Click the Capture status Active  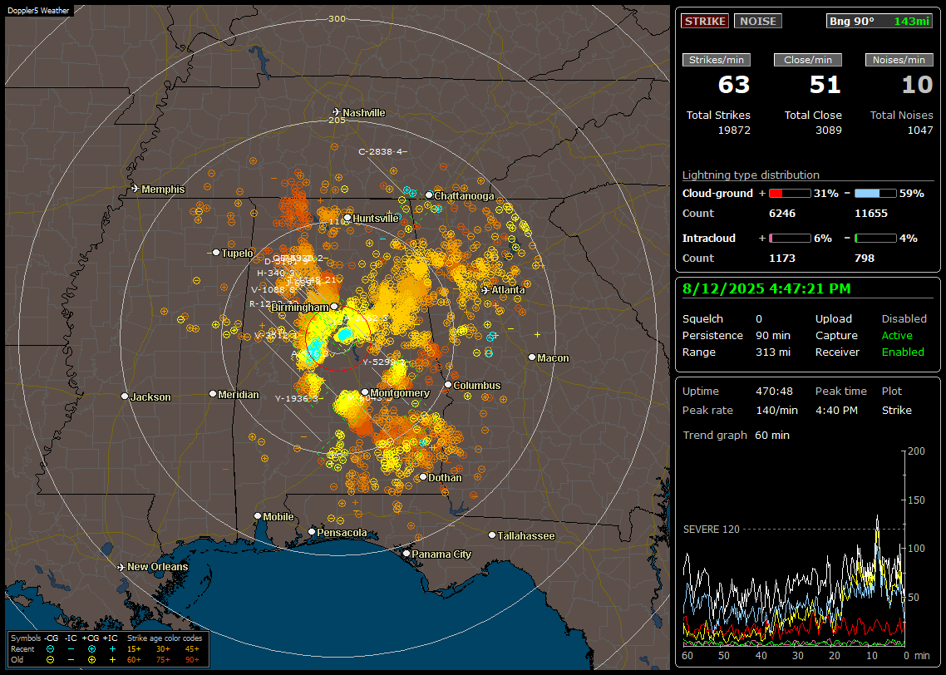coord(896,335)
